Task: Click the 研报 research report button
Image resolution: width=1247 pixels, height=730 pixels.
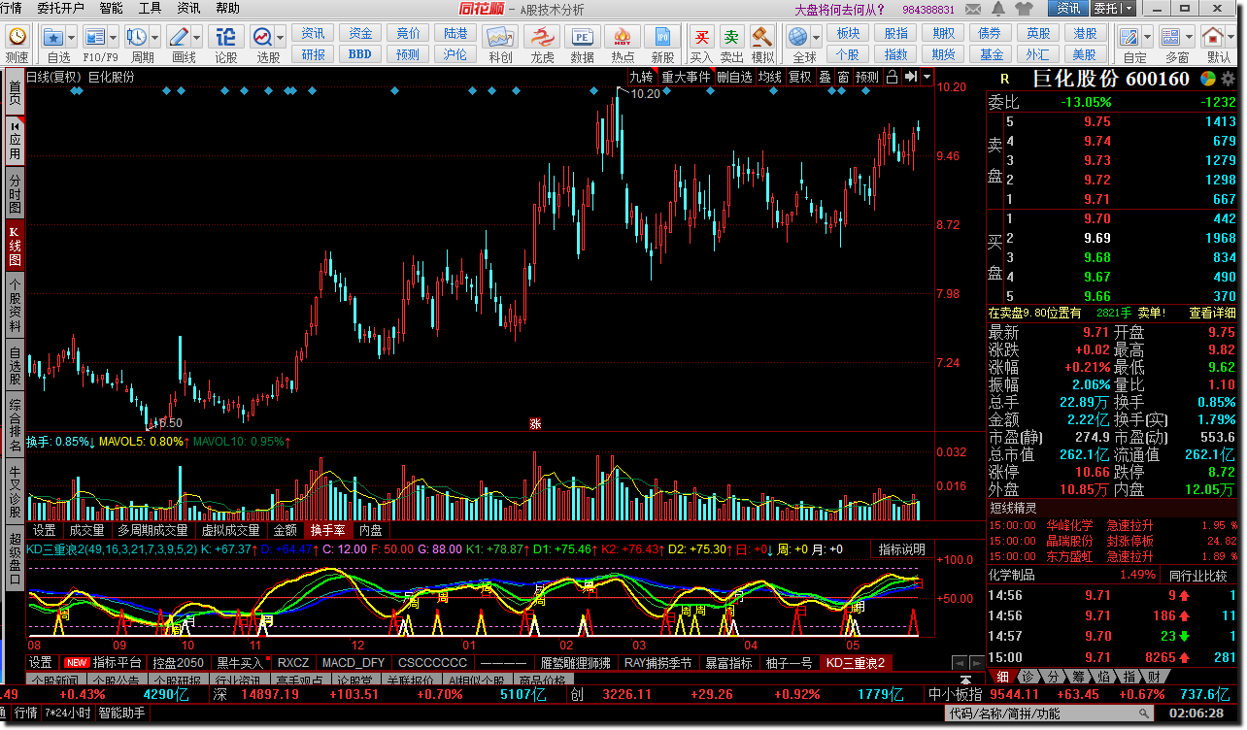Action: [x=313, y=54]
